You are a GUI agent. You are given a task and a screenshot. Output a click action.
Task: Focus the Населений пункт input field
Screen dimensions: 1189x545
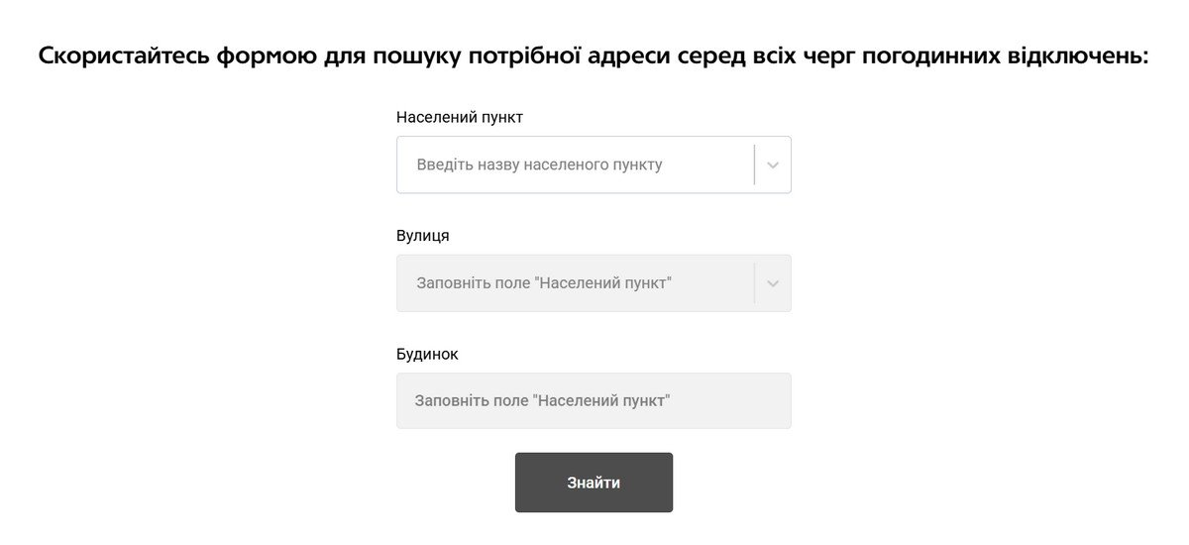pos(575,164)
